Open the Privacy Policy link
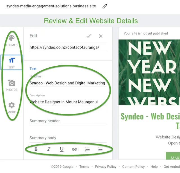The height and width of the screenshot is (173, 180). point(106,167)
